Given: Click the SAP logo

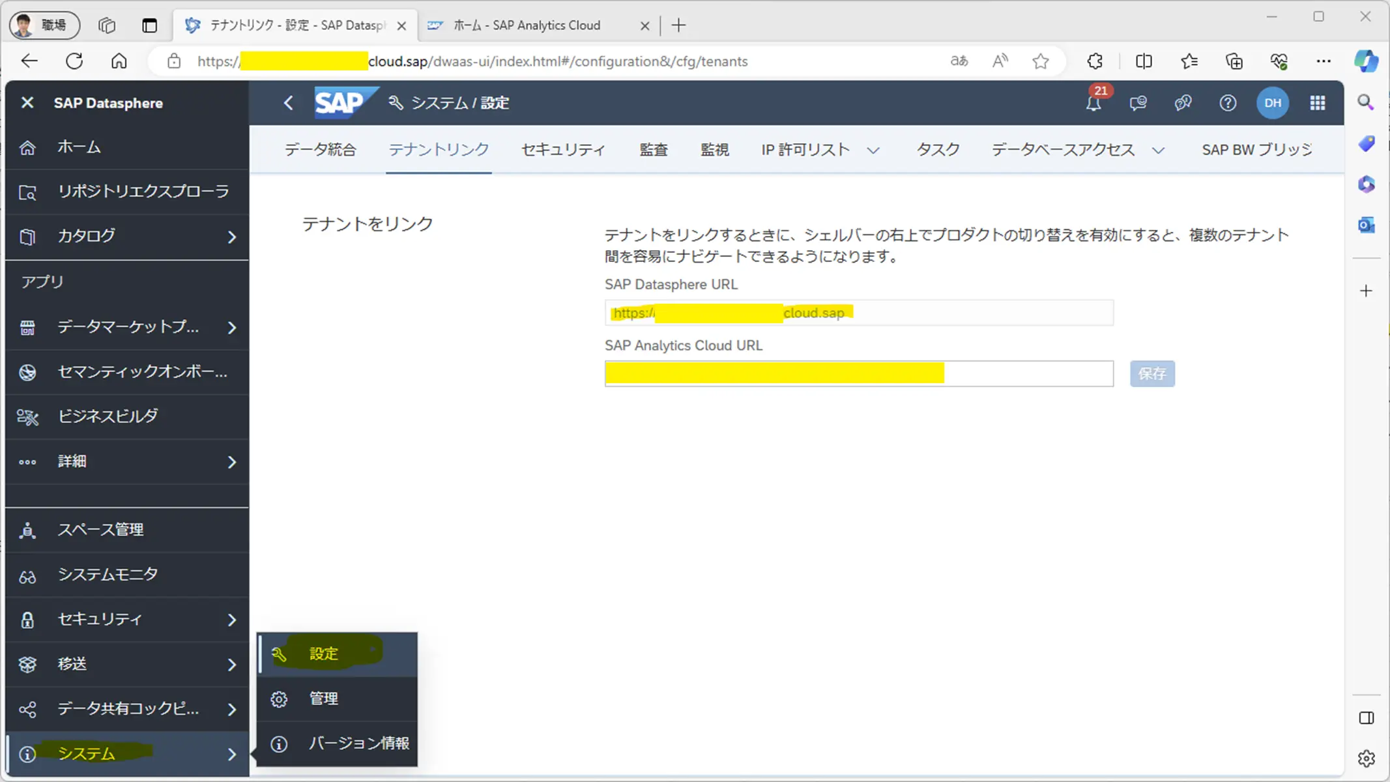Looking at the screenshot, I should (345, 102).
